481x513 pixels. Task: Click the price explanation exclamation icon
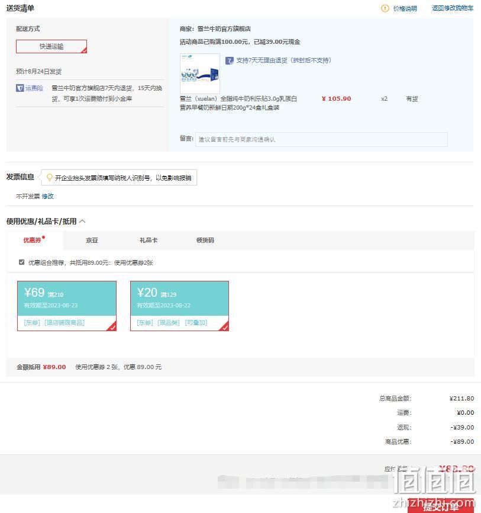(x=385, y=8)
